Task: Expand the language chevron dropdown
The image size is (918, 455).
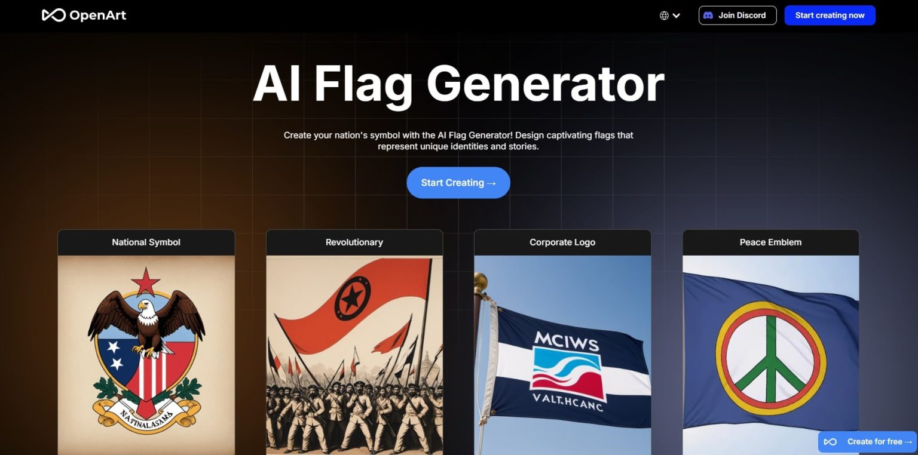Action: 676,16
